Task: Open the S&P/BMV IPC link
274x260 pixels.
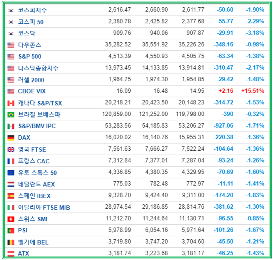Action: point(37,126)
